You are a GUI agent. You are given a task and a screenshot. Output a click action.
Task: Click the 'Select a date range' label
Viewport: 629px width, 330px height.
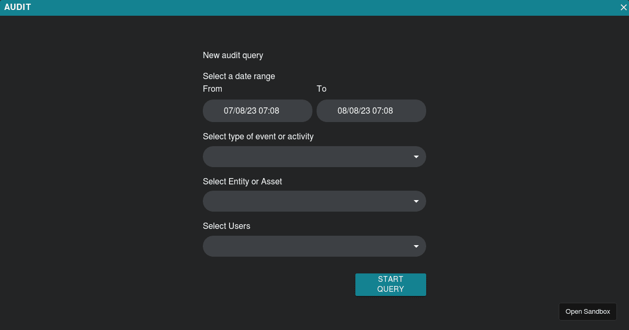tap(239, 76)
